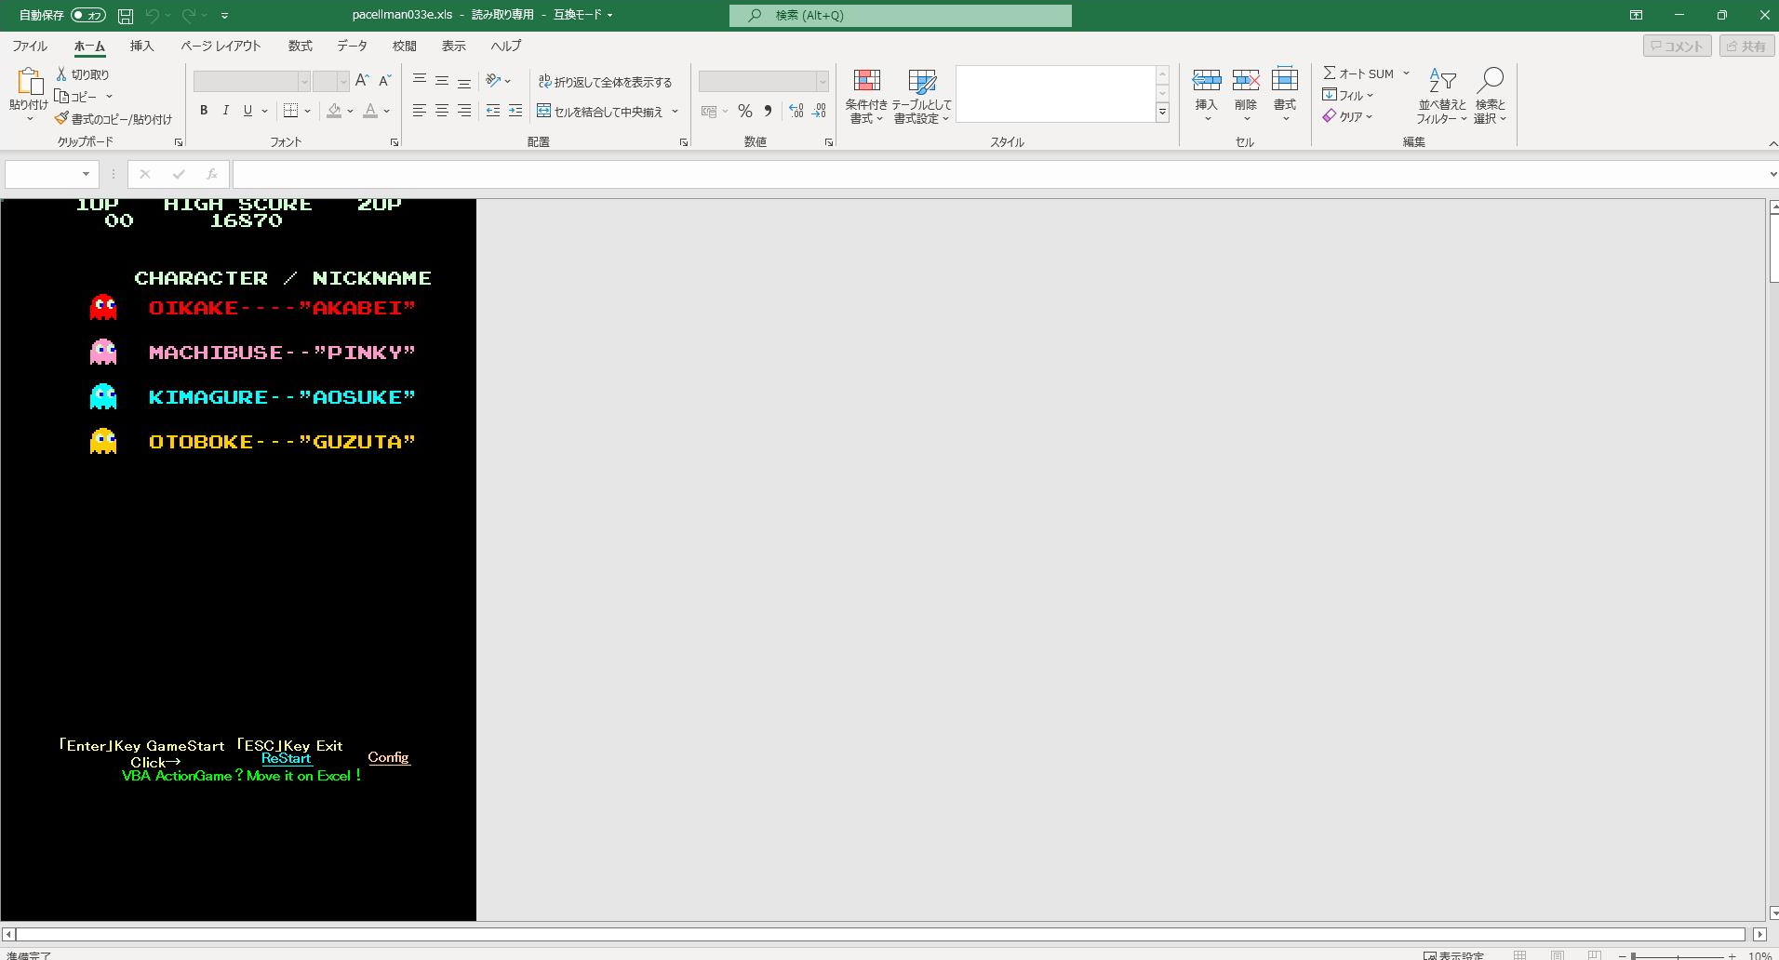Toggle italic formatting
Screen dimensions: 1779x960
pyautogui.click(x=225, y=111)
